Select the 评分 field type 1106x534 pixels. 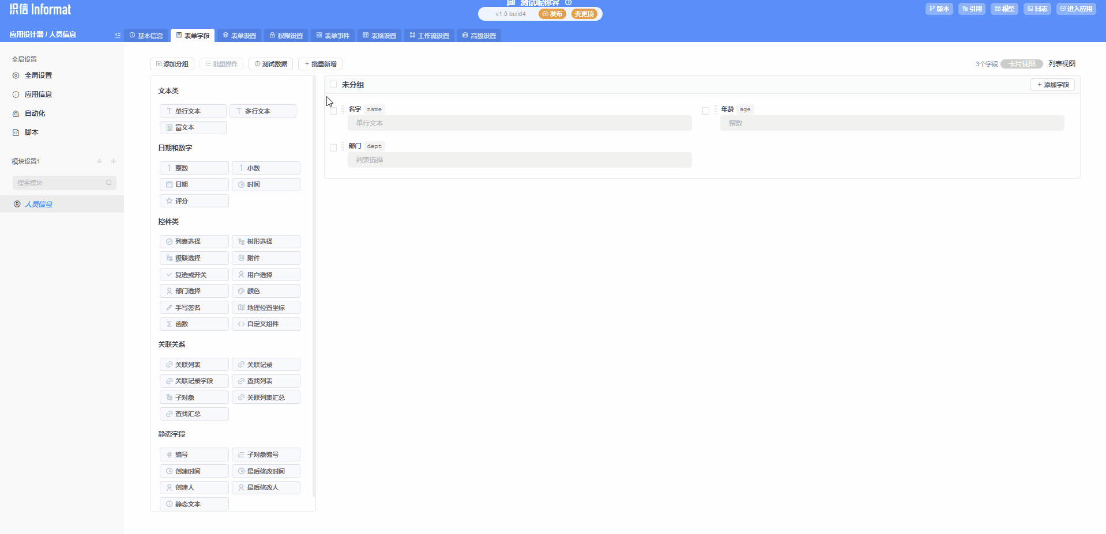click(194, 200)
